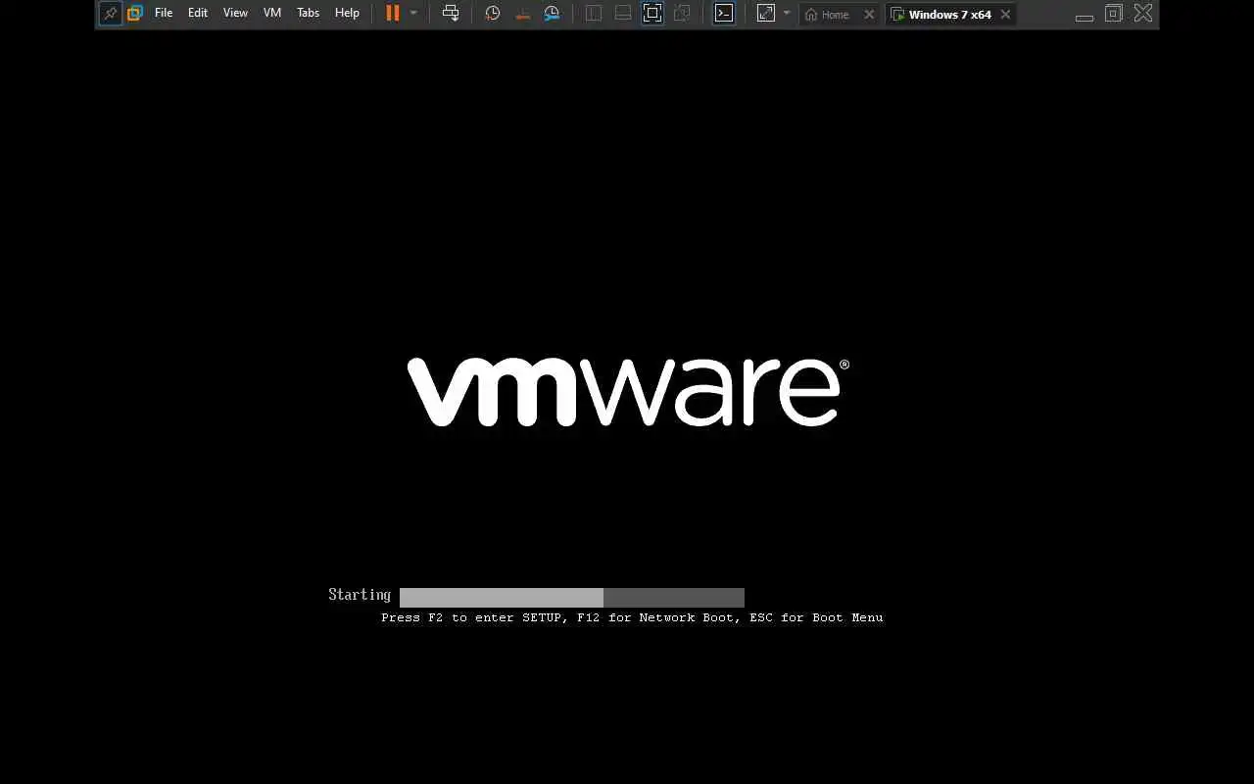Click the Send Ctrl+Alt+Del icon
This screenshot has height=784, width=1254.
(451, 14)
